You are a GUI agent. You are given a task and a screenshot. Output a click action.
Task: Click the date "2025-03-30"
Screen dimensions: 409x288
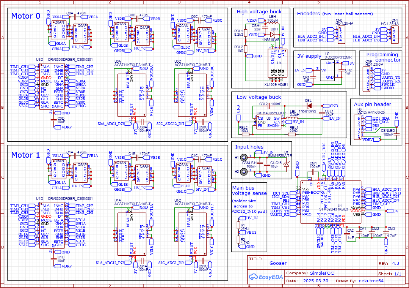(x=316, y=281)
